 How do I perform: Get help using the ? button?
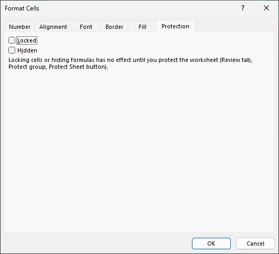coord(243,8)
